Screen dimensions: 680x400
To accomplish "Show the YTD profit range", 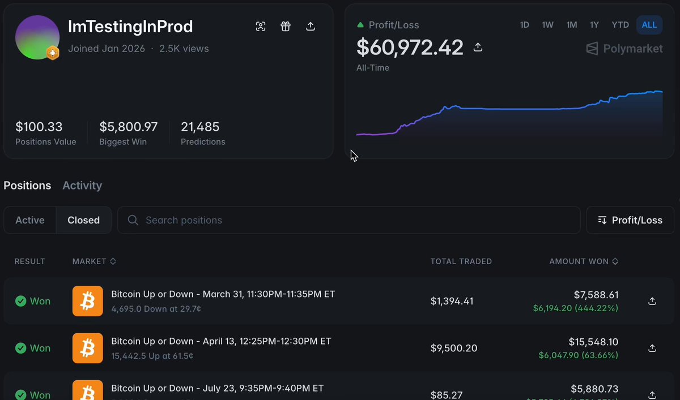I will tap(620, 25).
